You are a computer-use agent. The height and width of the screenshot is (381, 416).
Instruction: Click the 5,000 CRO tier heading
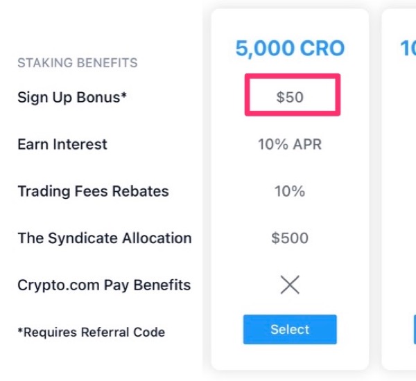(290, 48)
